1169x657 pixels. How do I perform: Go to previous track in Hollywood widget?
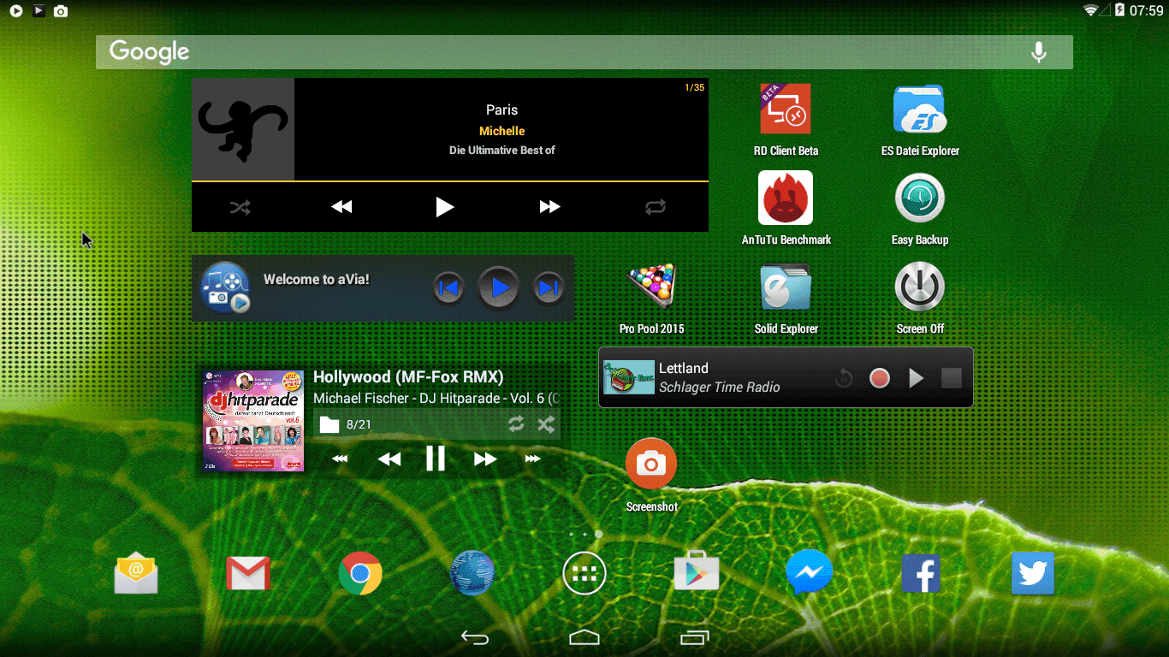pos(389,459)
